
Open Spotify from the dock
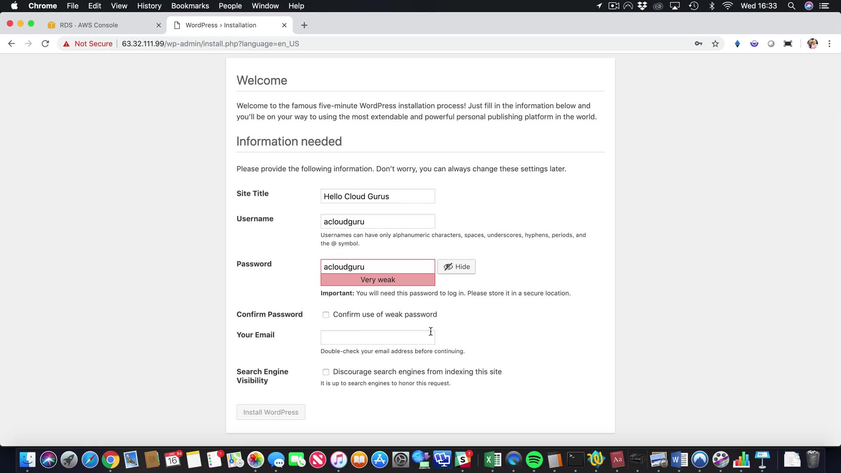pyautogui.click(x=534, y=460)
